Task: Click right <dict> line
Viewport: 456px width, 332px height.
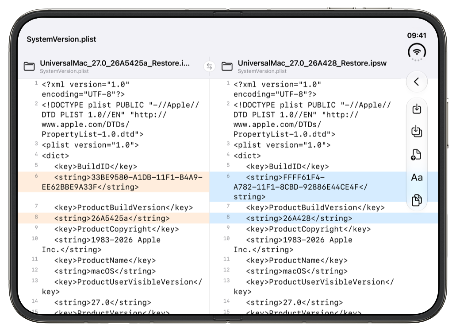Action: (x=247, y=156)
